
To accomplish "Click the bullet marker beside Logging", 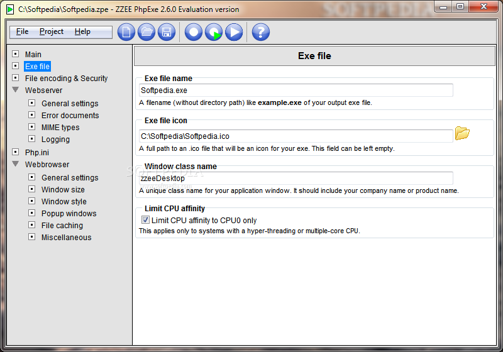I will click(x=32, y=138).
